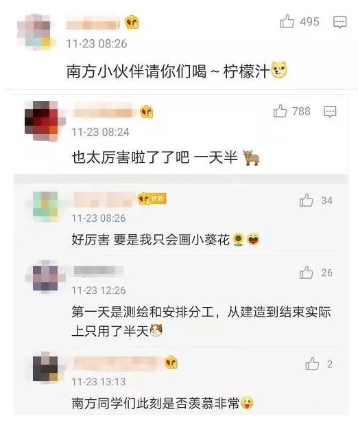Like the sunflower reply with 34 likes
The image size is (358, 421).
[307, 201]
